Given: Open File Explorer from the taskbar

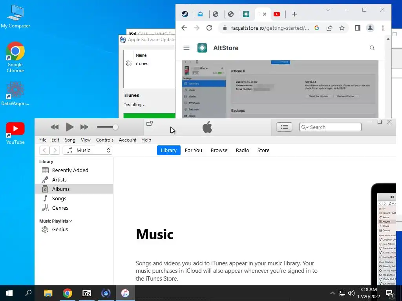Looking at the screenshot, I should pyautogui.click(x=48, y=293).
